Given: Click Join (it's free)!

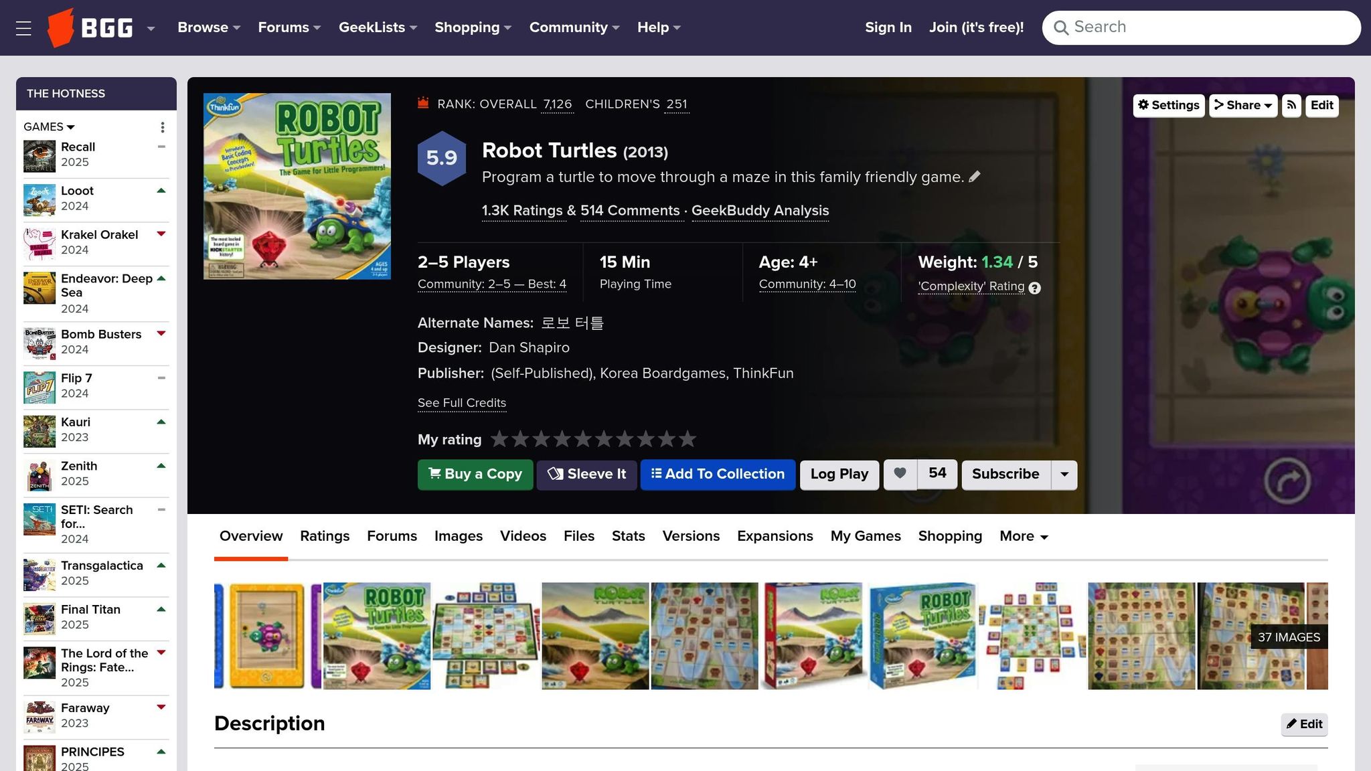Looking at the screenshot, I should click(x=976, y=27).
